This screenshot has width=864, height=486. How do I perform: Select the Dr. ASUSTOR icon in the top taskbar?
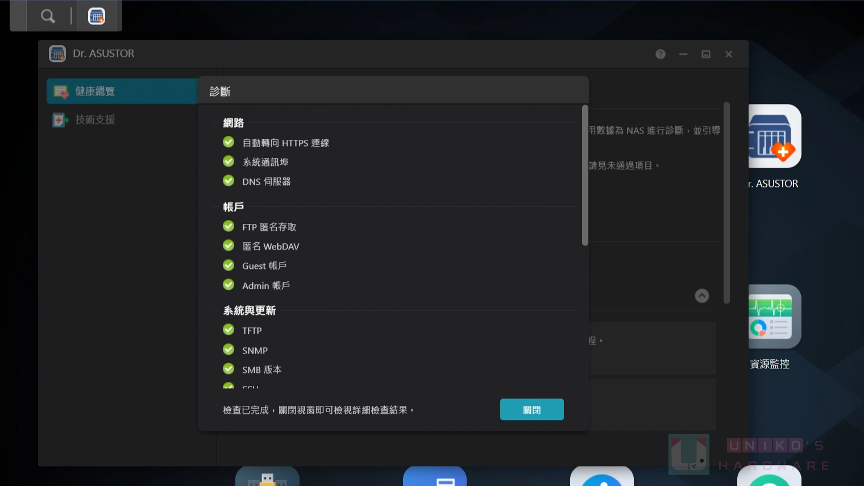pos(97,16)
